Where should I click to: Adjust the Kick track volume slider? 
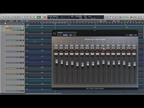[x=21, y=28]
